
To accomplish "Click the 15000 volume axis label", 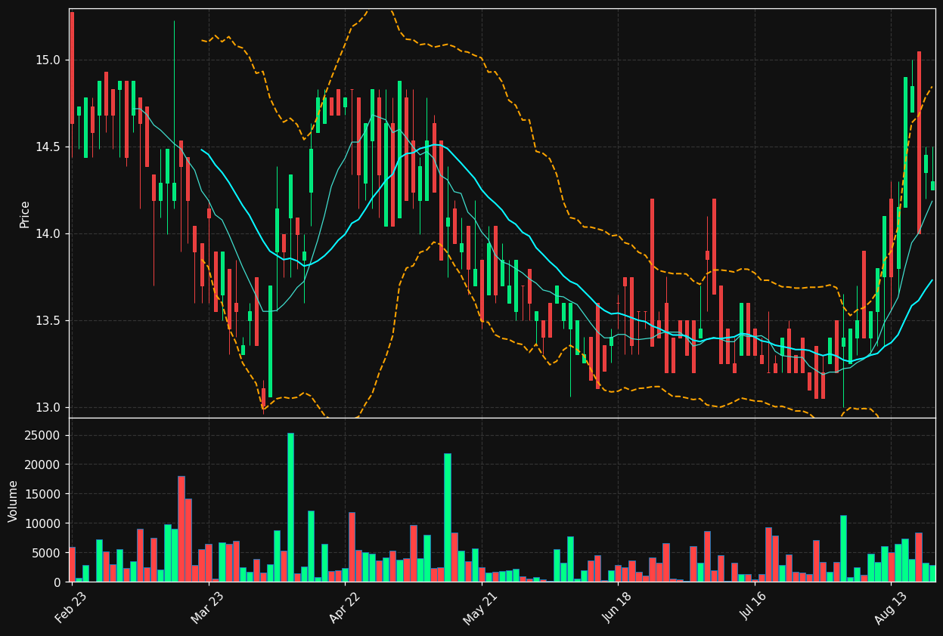I will tap(44, 494).
